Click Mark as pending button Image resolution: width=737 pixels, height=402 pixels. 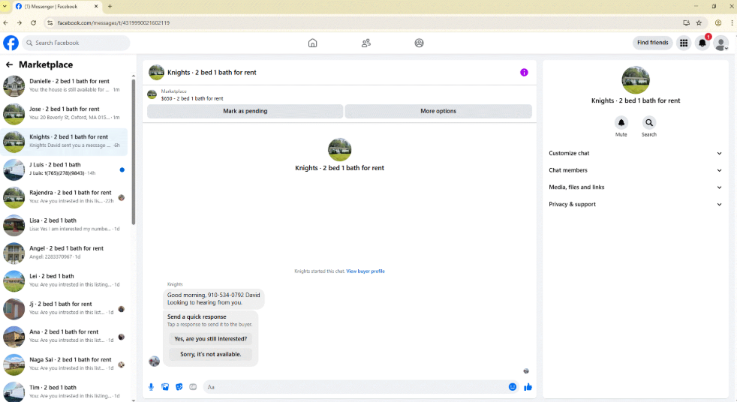click(245, 111)
